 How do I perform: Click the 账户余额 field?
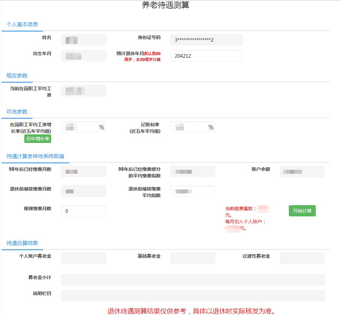pyautogui.click(x=302, y=171)
